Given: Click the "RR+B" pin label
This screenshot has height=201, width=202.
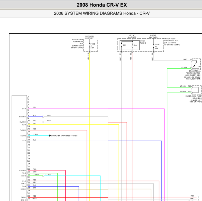Looking at the screenshot, I should [x=24, y=176].
